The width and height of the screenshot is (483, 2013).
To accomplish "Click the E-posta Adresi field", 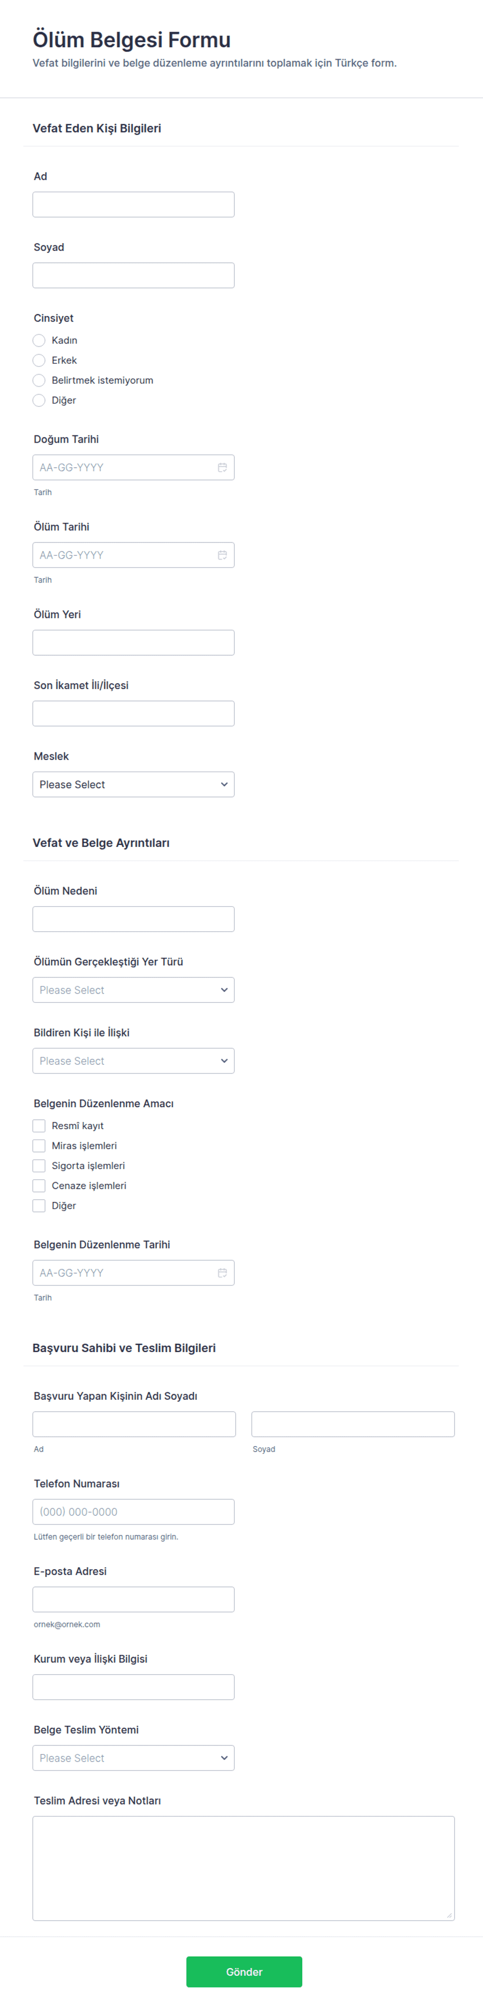I will point(133,1599).
